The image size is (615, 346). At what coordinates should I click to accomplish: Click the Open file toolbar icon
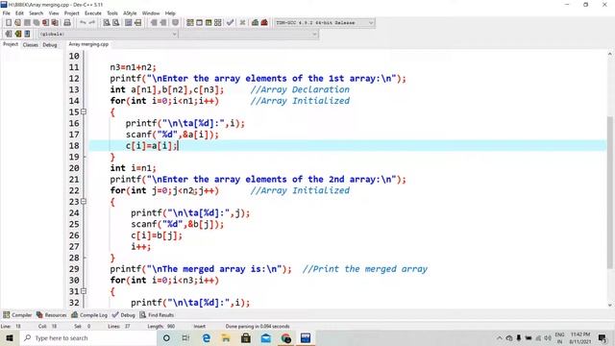click(x=17, y=23)
